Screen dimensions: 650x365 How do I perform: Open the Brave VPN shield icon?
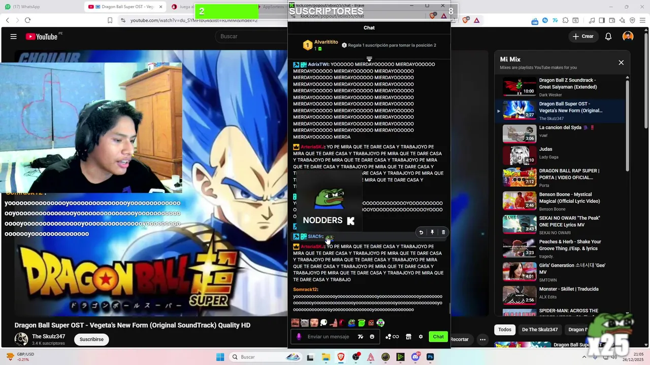(x=632, y=20)
